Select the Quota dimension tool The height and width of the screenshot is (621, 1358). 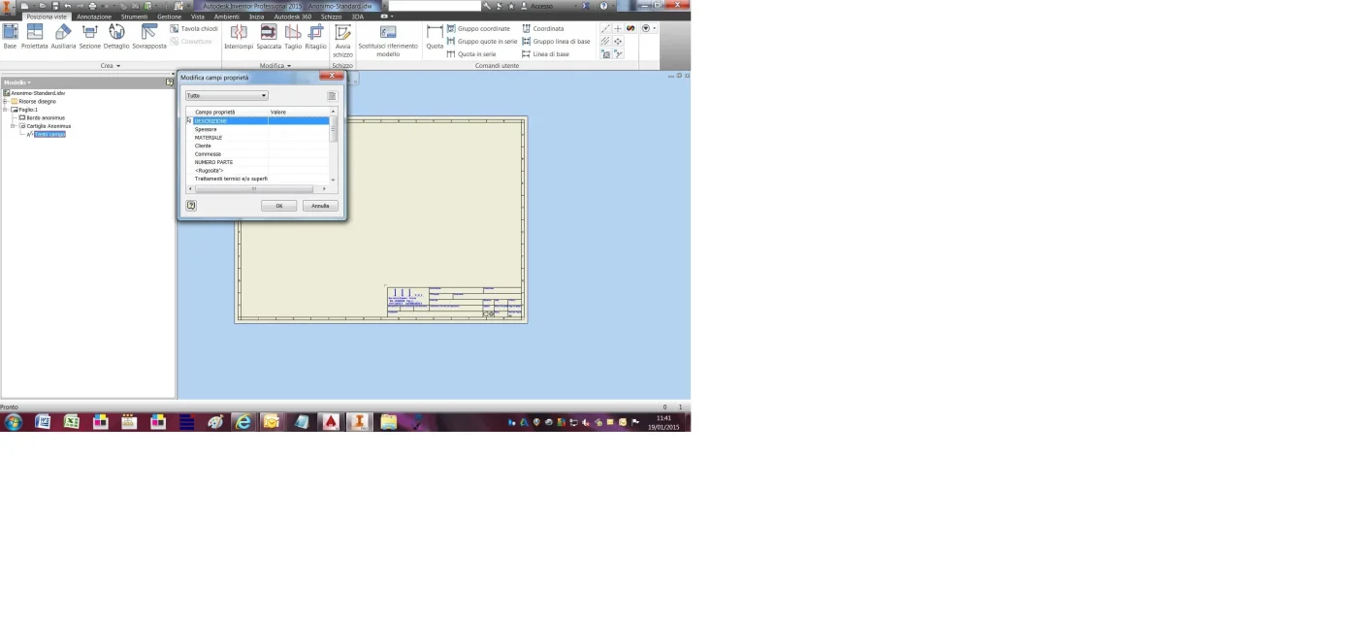click(x=435, y=37)
